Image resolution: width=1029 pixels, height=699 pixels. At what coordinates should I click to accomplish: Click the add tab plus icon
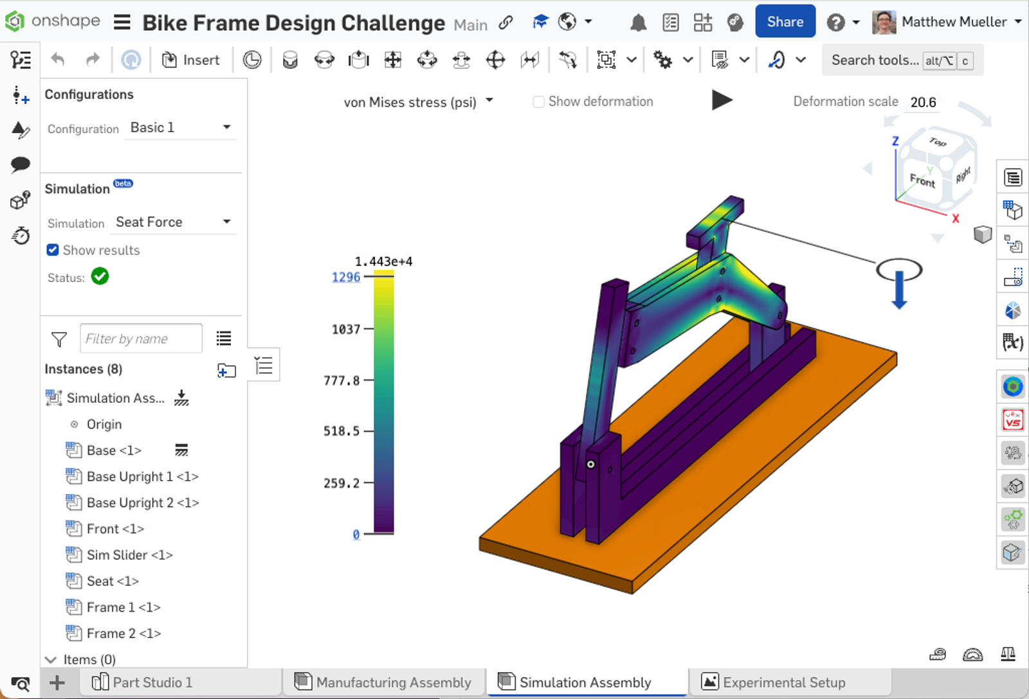[x=57, y=682]
